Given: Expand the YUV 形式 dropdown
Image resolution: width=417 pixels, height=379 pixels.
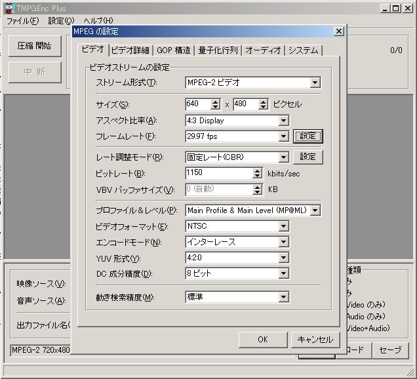Looking at the screenshot, I should [283, 258].
